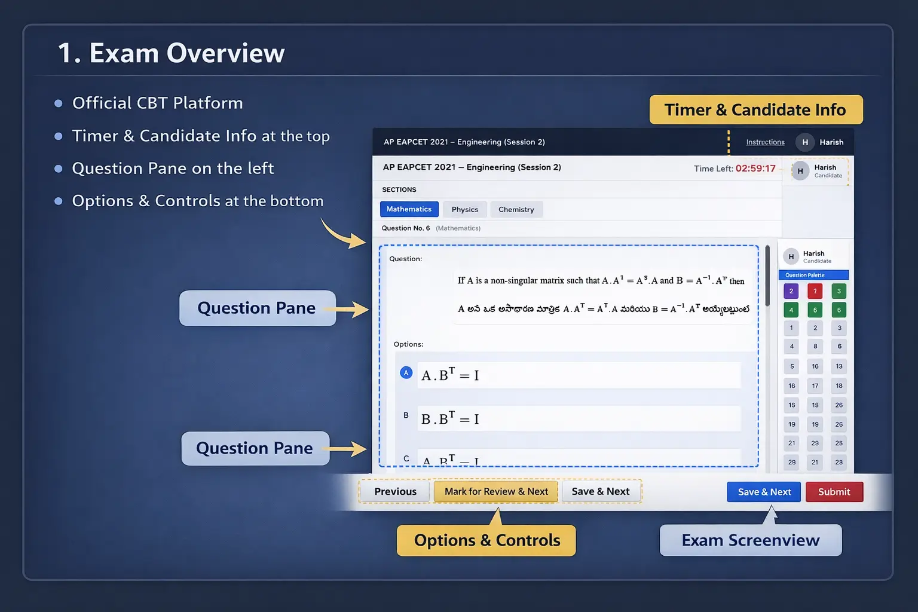
Task: Click Mark for Review & Next
Action: (496, 491)
